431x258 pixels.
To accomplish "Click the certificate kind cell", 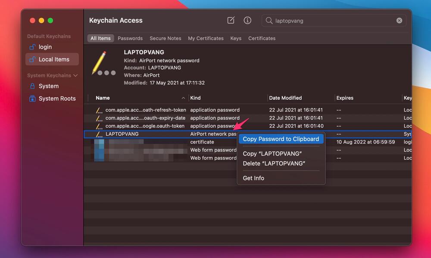I will [x=202, y=142].
